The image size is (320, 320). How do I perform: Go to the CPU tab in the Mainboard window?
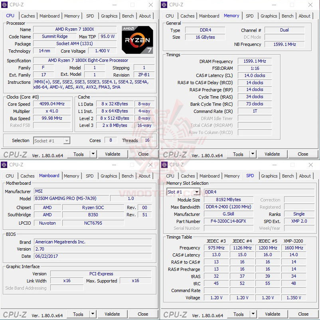tap(10, 176)
